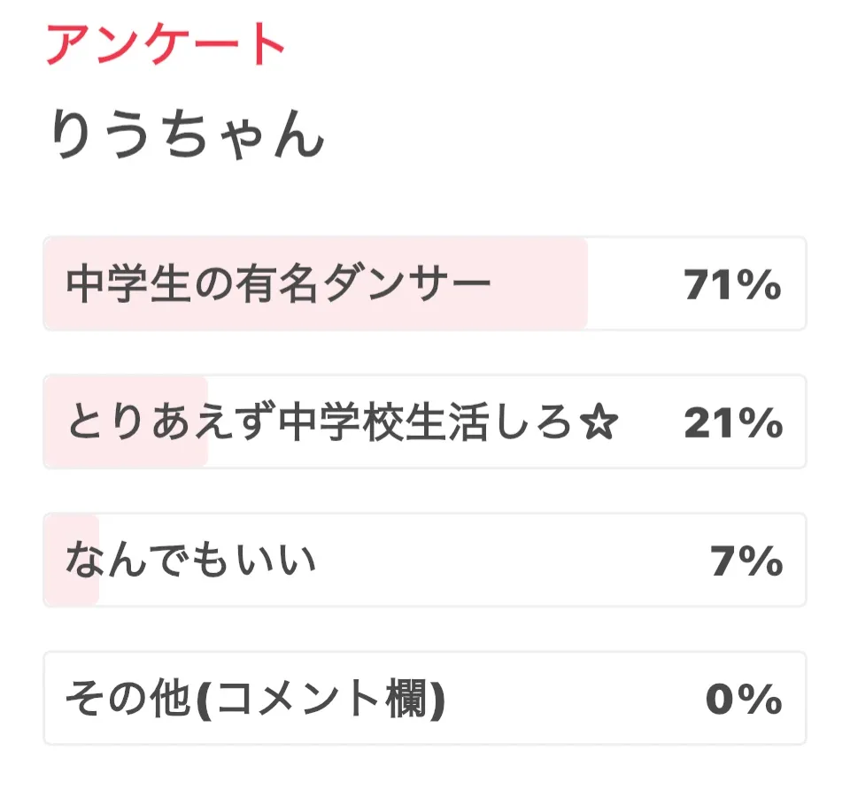This screenshot has width=850, height=805.
Task: Click the 71% result value
Action: pos(732,285)
